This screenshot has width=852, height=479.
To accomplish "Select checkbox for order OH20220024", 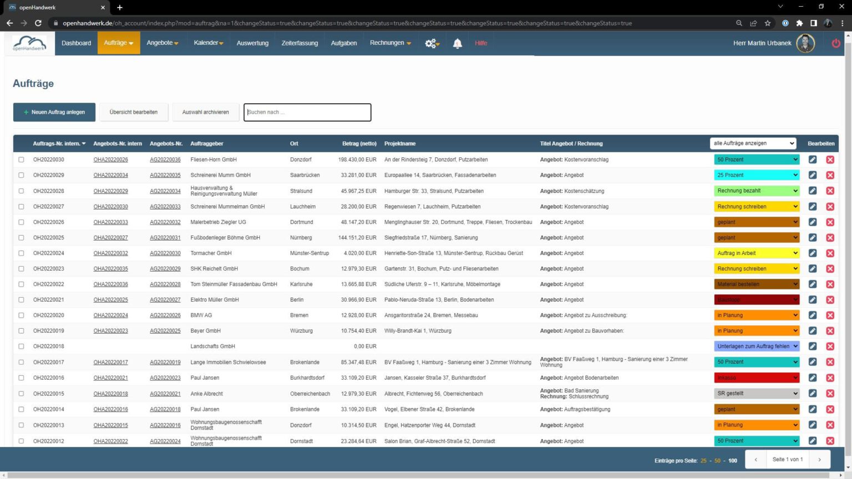I will (21, 253).
